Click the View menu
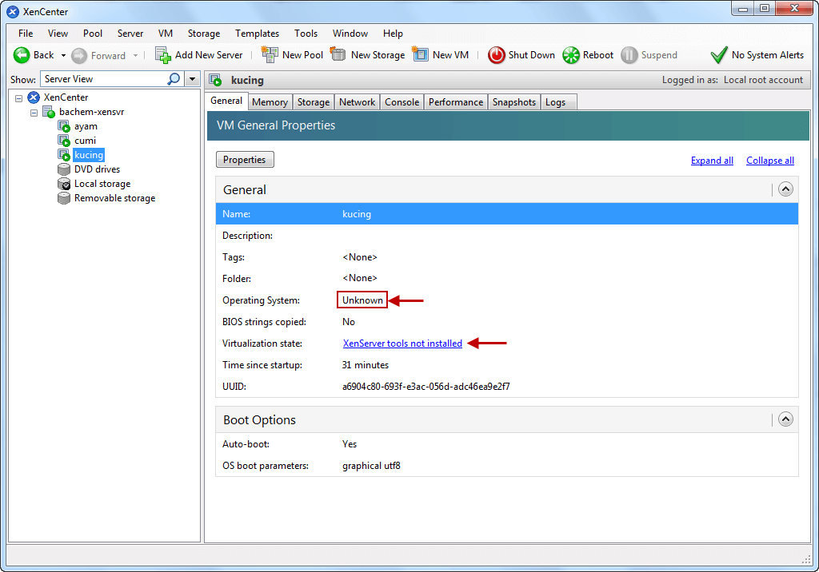The height and width of the screenshot is (572, 819). click(58, 34)
